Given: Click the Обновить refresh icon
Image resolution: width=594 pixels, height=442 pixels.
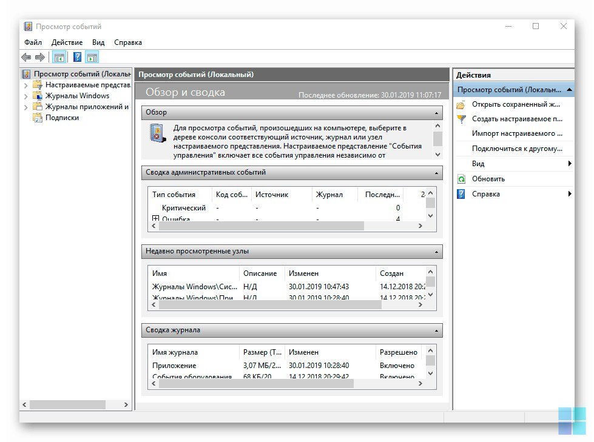Looking at the screenshot, I should (x=461, y=179).
